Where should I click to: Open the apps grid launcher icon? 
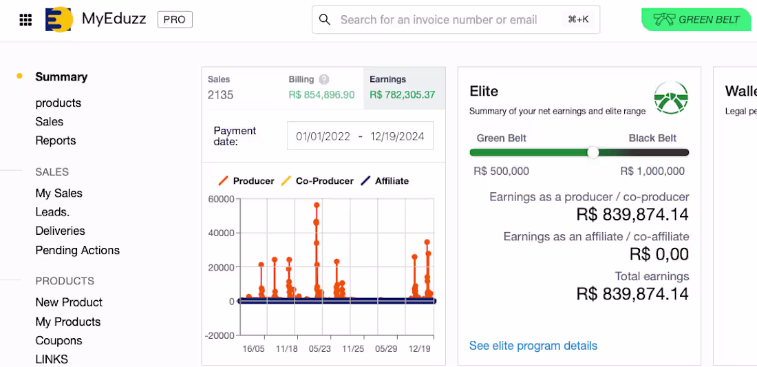25,20
